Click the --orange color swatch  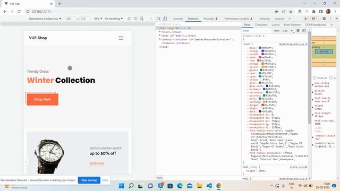(262, 64)
